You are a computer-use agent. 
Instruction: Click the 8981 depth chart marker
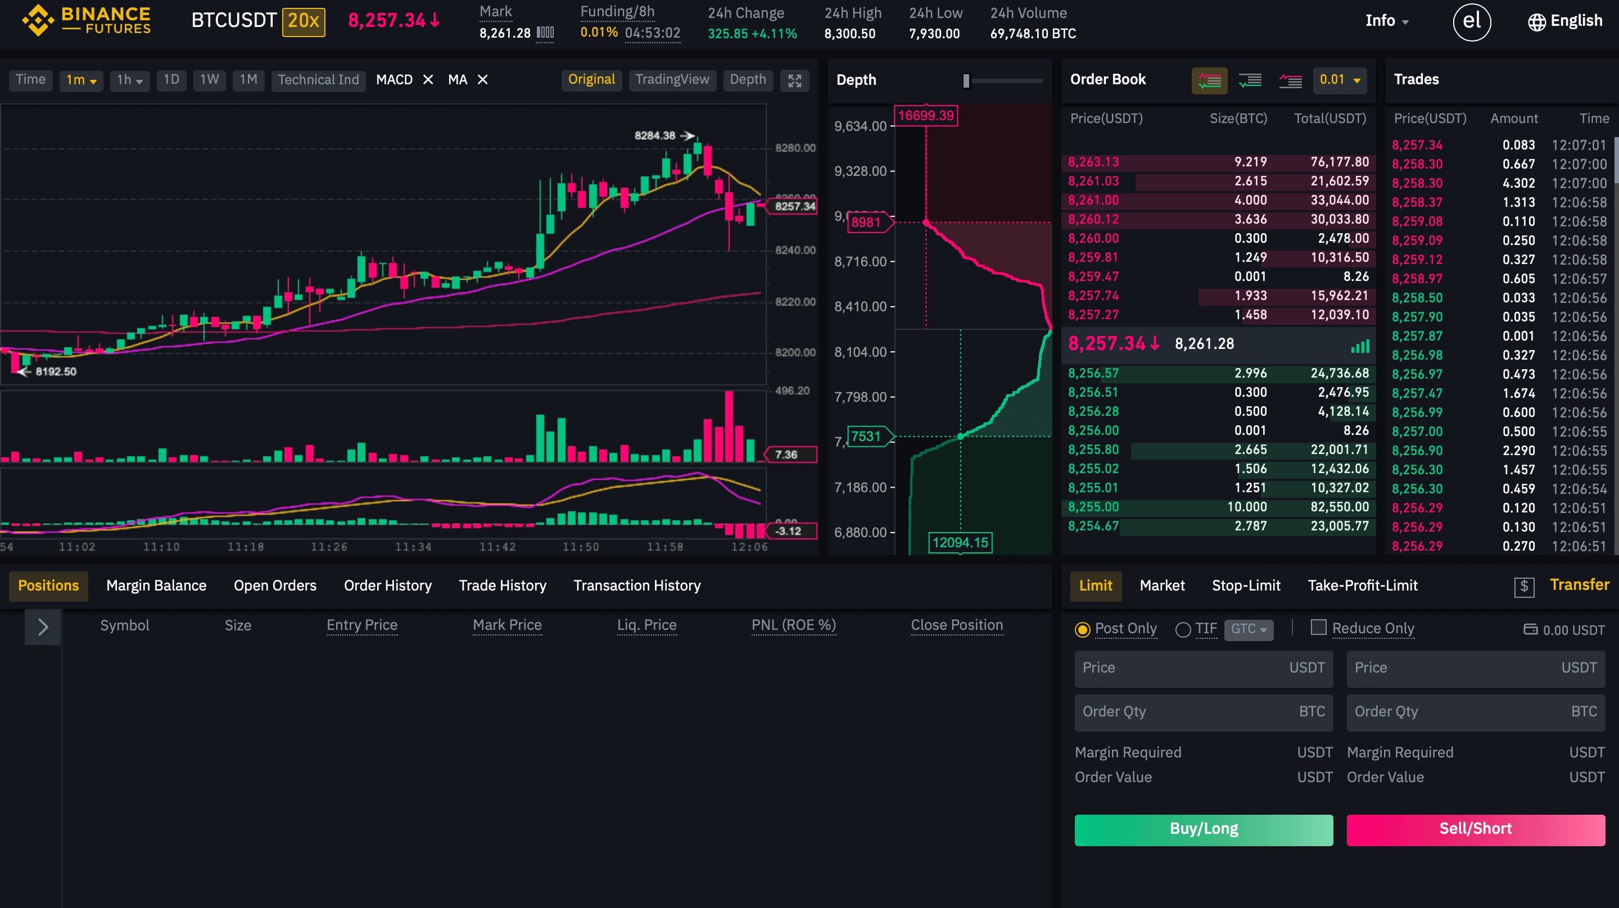[870, 223]
